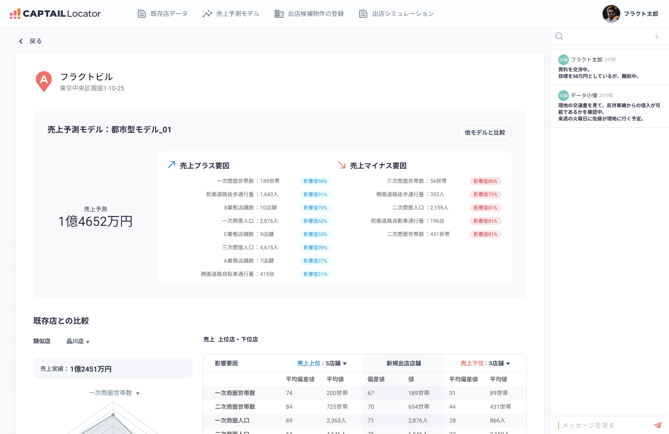
Task: Switch to the 既存店データ menu item
Action: [x=169, y=13]
